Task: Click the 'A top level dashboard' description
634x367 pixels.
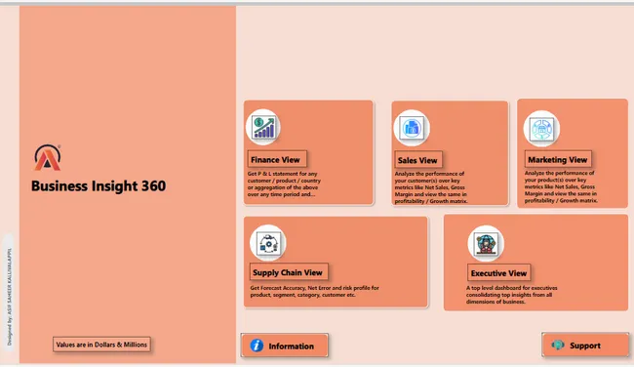Action: point(511,295)
